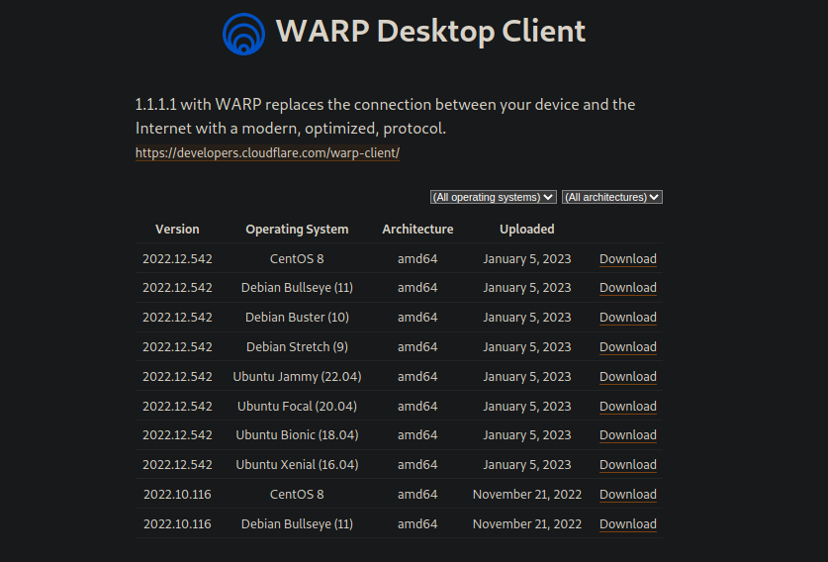Download the Ubuntu Jammy (22.04) package
This screenshot has height=562, width=828.
[628, 376]
